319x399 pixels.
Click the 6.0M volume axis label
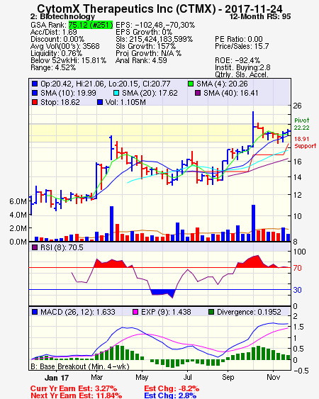pos(18,201)
